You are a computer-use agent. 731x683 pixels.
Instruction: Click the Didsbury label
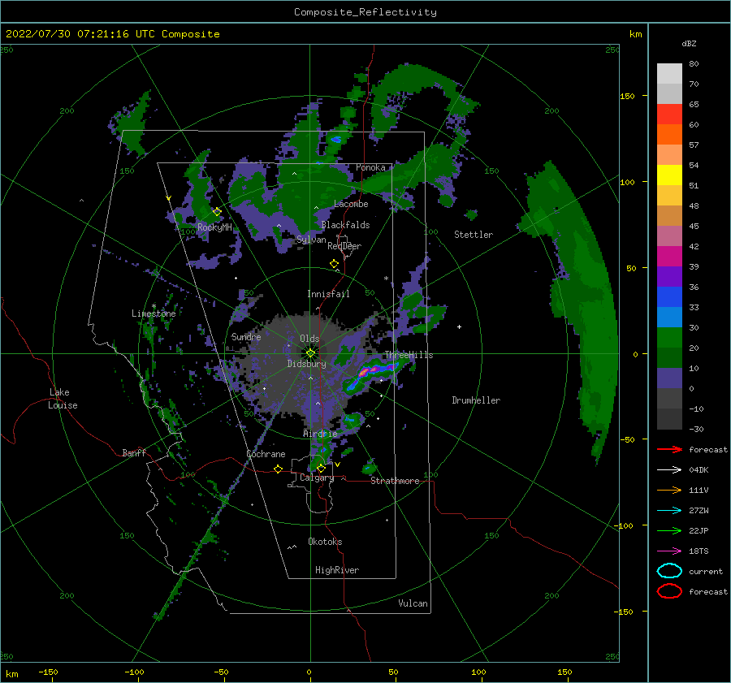pos(306,364)
